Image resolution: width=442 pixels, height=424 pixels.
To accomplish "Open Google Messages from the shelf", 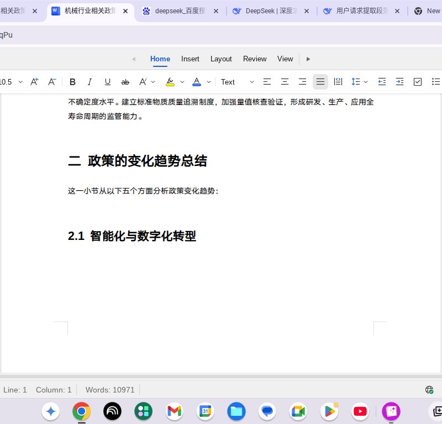I will (267, 411).
